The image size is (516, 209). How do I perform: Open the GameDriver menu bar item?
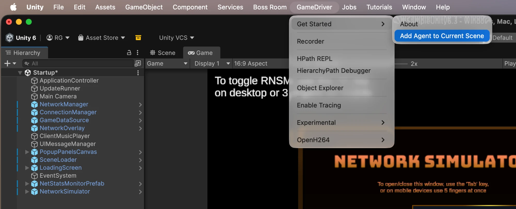coord(314,7)
